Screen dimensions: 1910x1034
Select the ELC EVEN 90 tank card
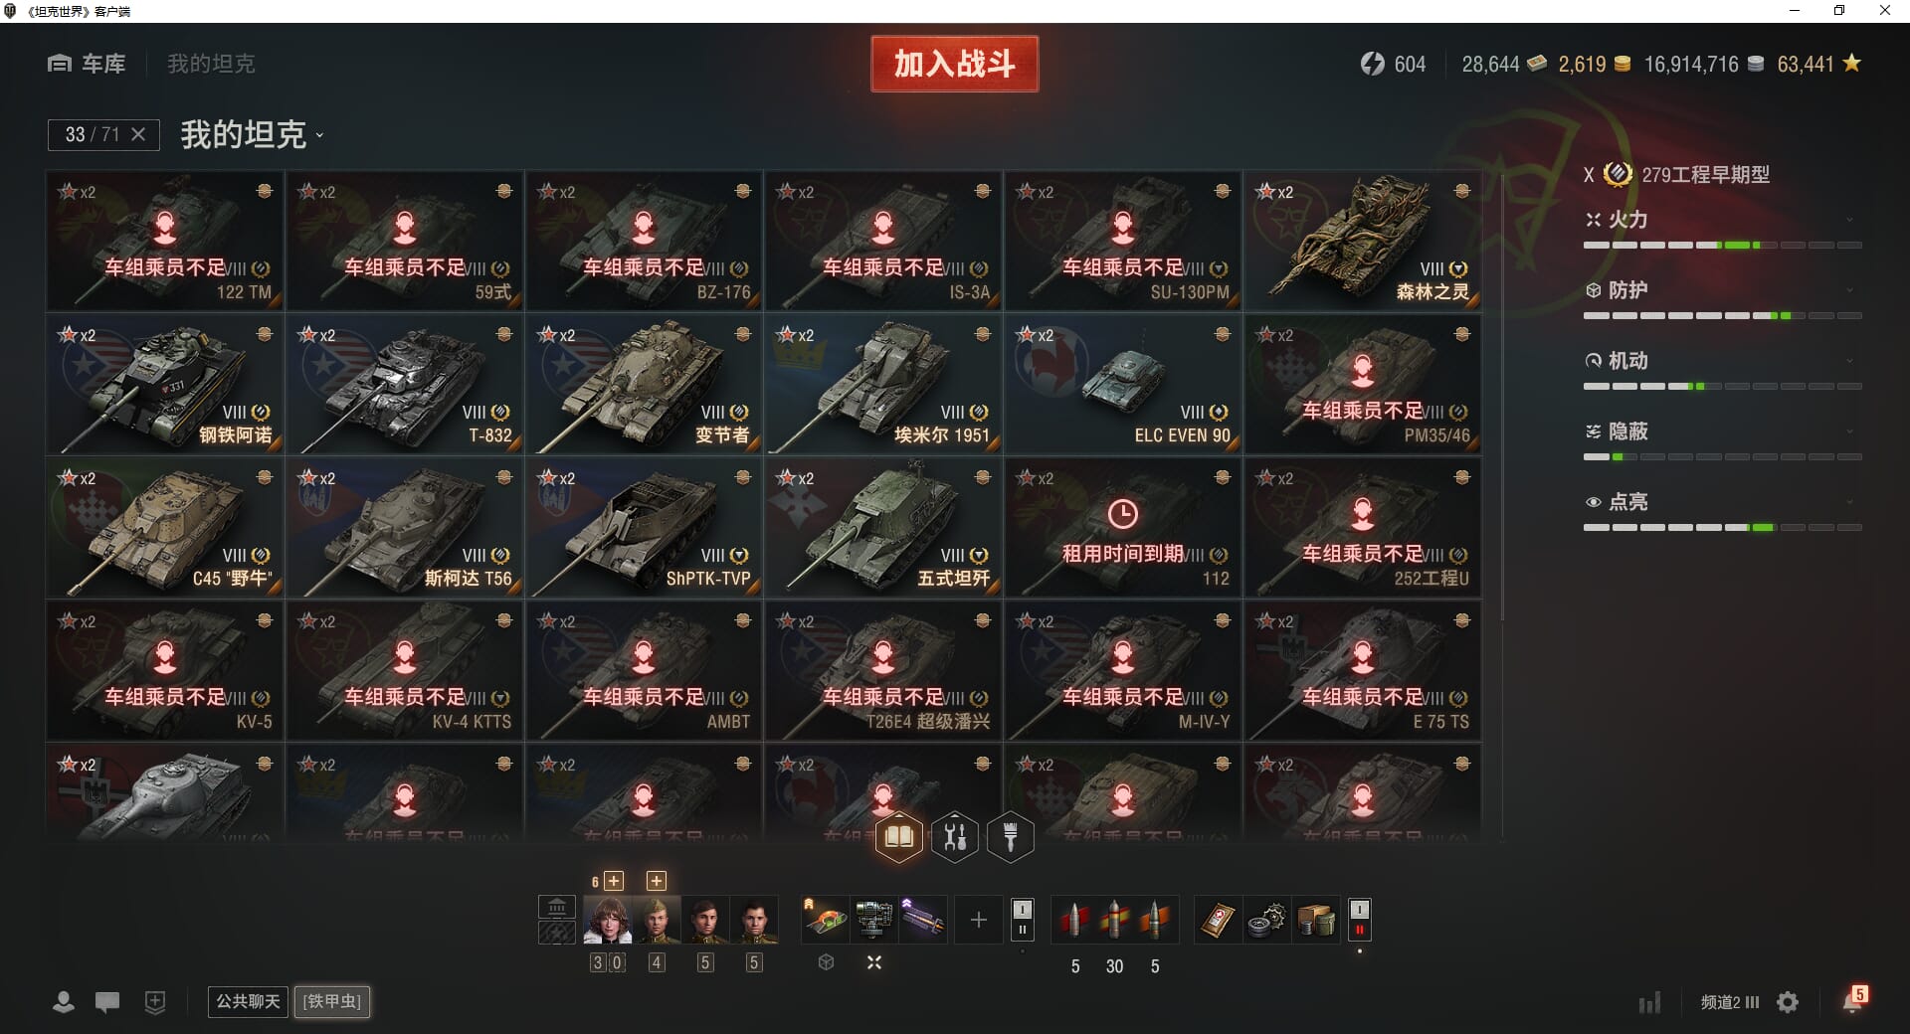click(1122, 384)
